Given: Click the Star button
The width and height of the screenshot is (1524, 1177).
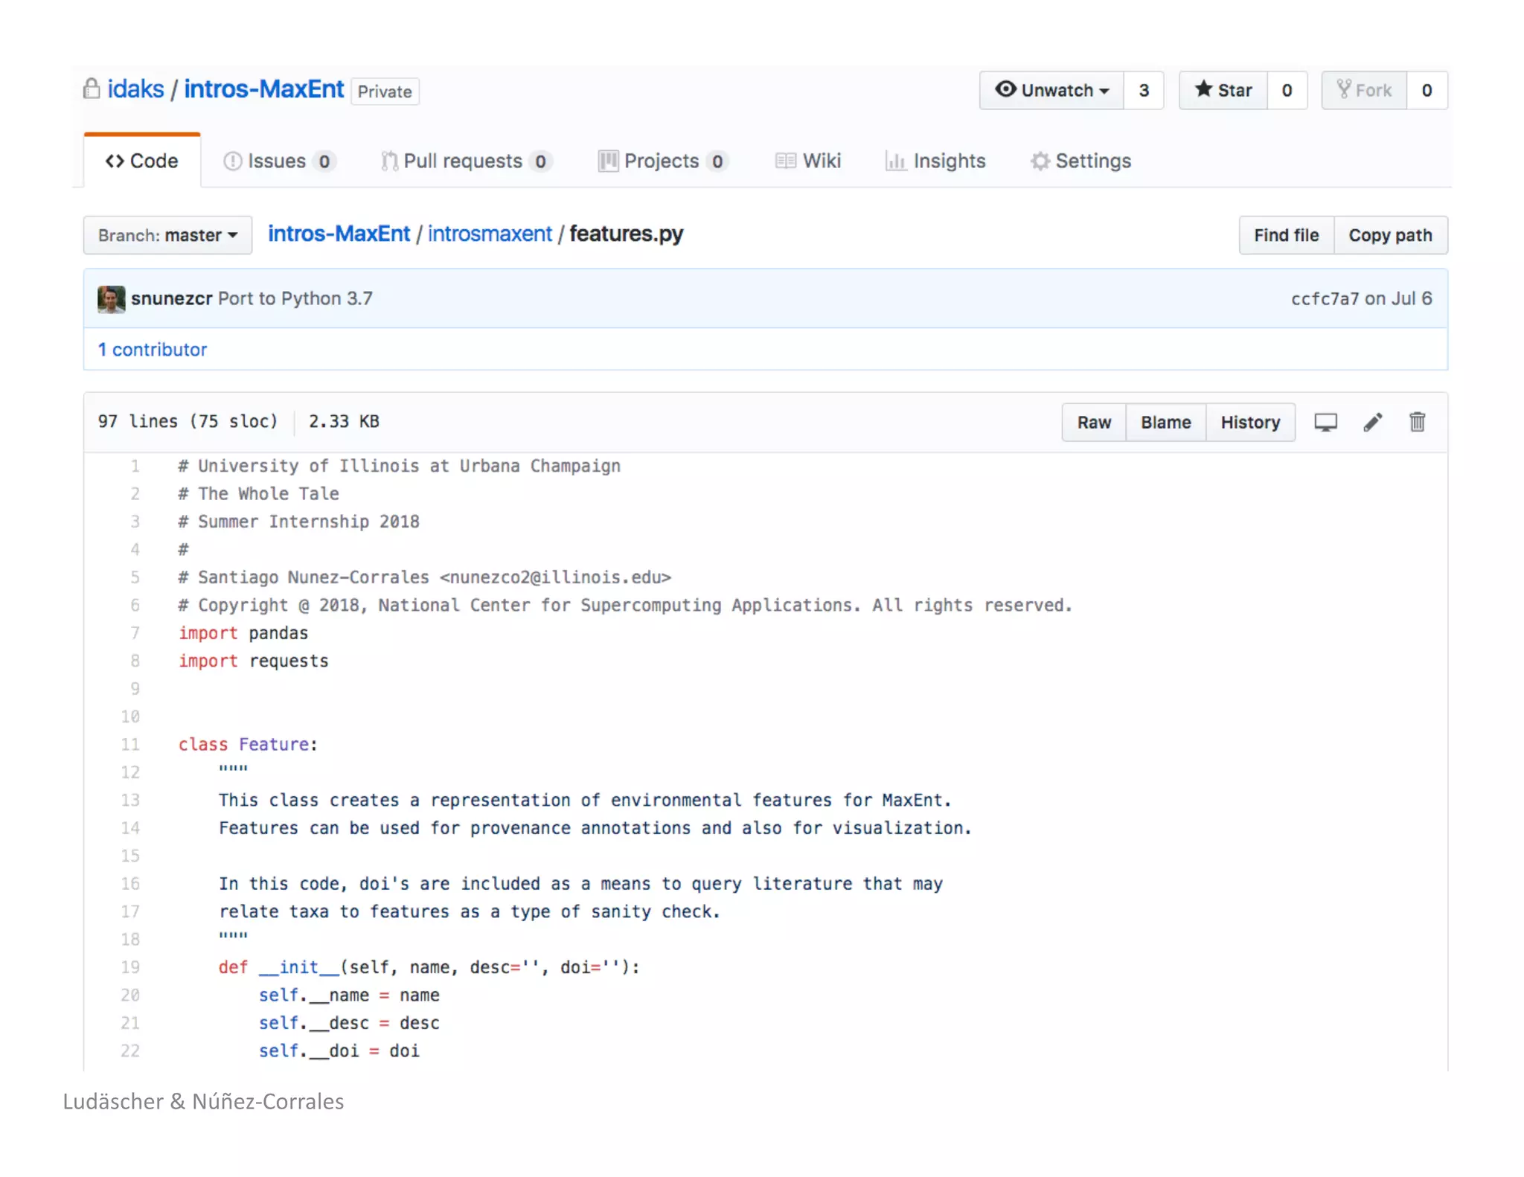Looking at the screenshot, I should (x=1223, y=90).
